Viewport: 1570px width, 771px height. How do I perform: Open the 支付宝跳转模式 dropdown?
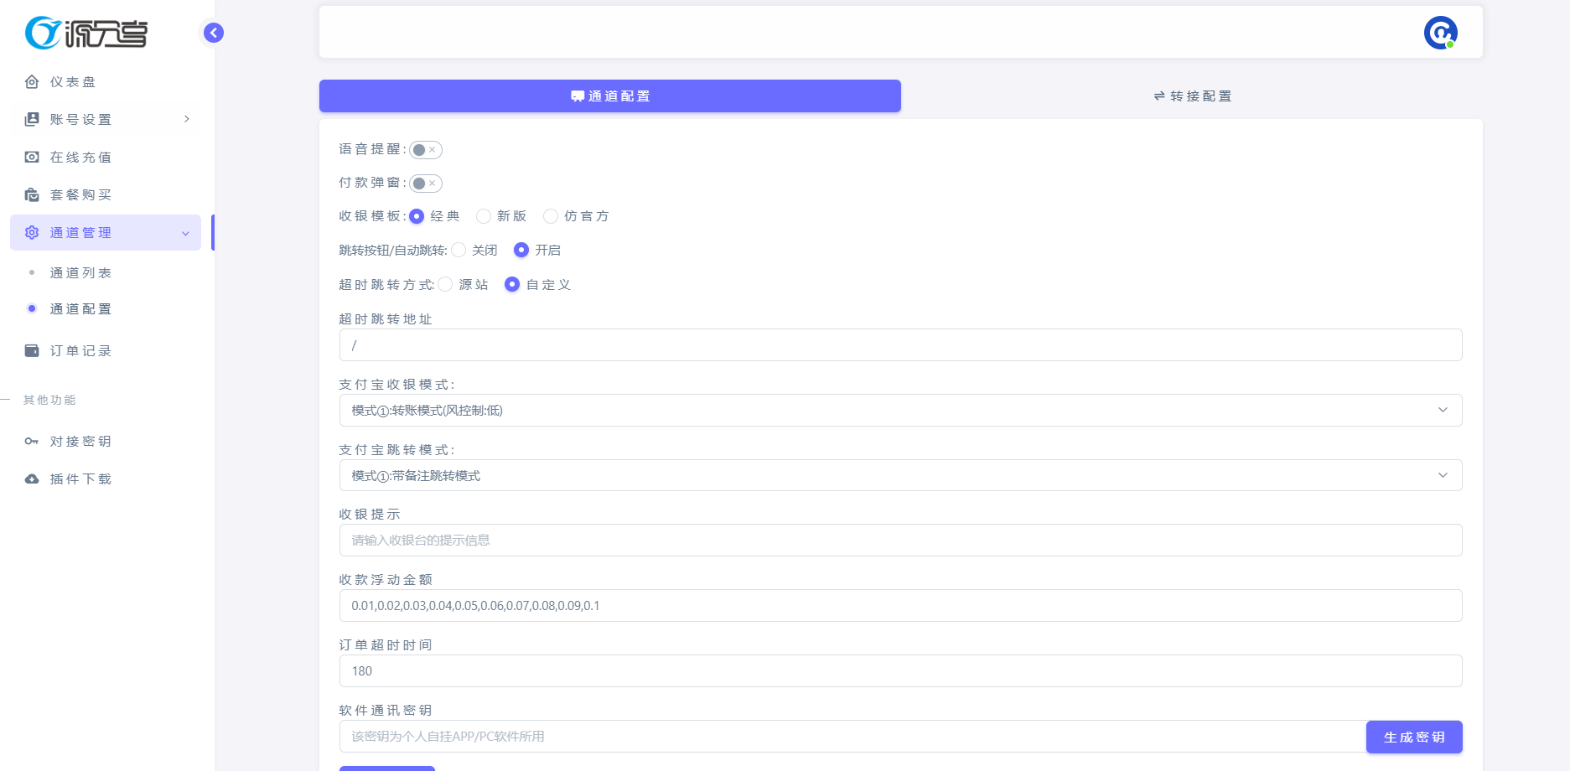click(x=900, y=476)
